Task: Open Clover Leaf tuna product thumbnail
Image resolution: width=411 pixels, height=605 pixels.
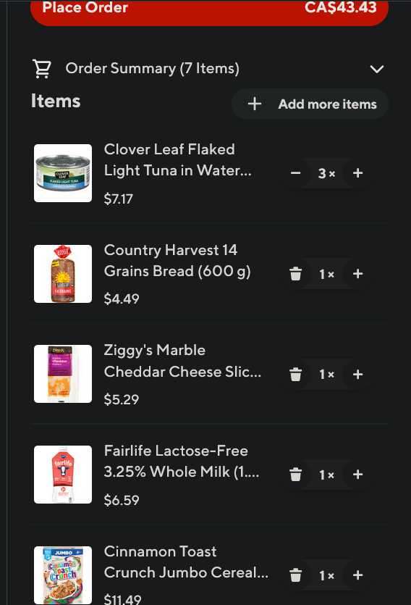Action: pos(63,173)
